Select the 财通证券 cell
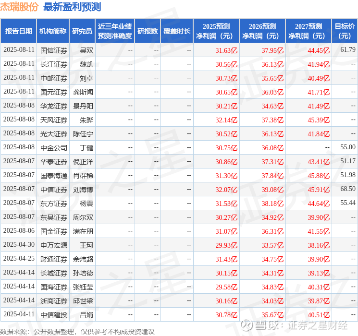Viewport: 358px width, 336px height. point(54,259)
